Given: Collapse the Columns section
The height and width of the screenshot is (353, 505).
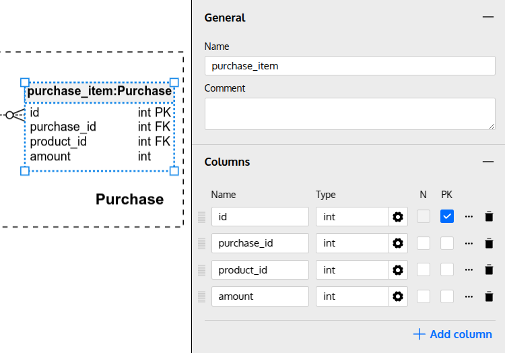Looking at the screenshot, I should [x=487, y=162].
